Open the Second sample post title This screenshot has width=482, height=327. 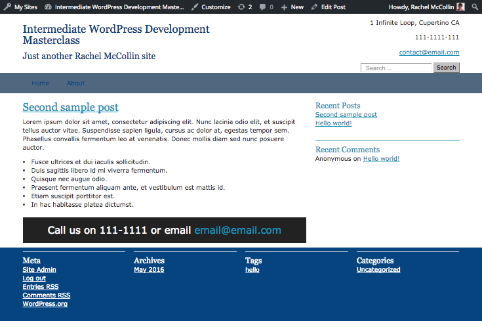tap(70, 107)
